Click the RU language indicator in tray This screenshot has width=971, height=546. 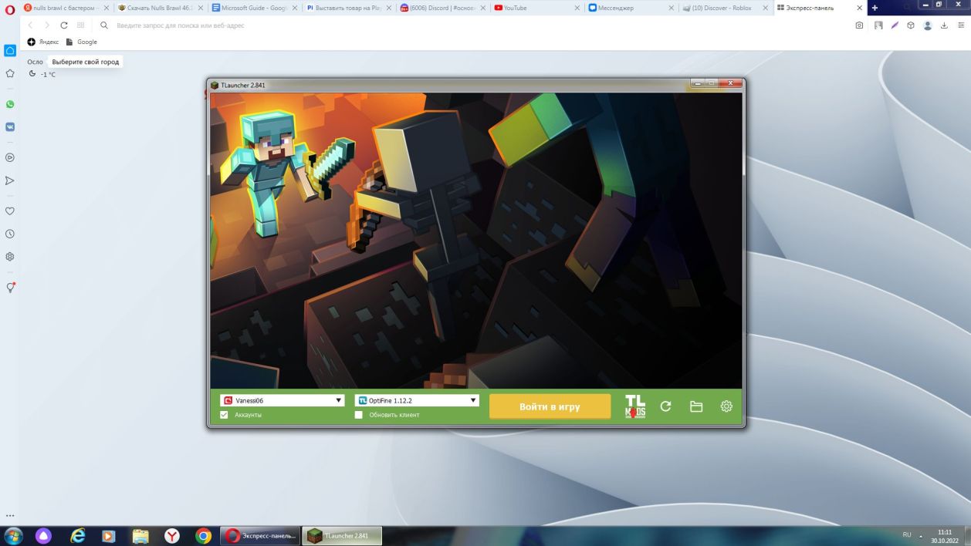[x=907, y=534]
